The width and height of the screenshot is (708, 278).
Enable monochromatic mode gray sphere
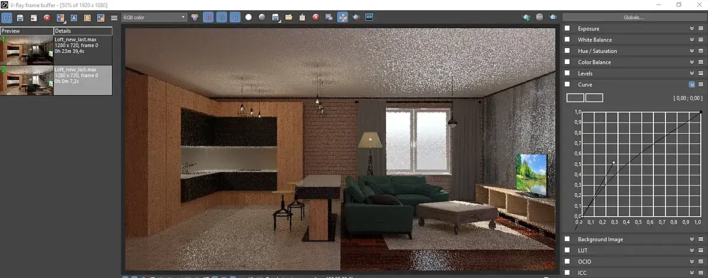pyautogui.click(x=262, y=17)
